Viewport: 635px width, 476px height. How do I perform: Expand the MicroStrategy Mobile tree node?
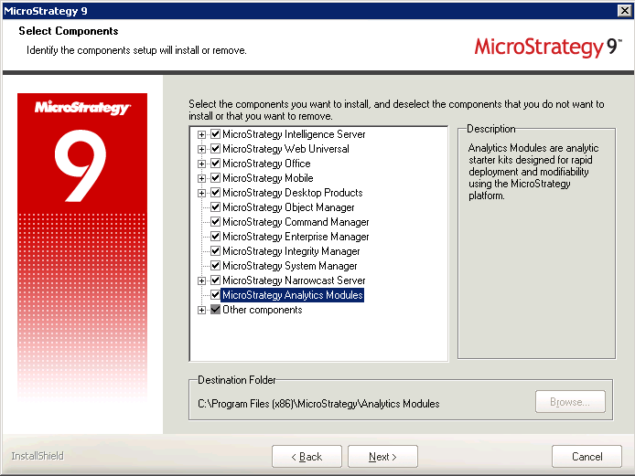202,178
